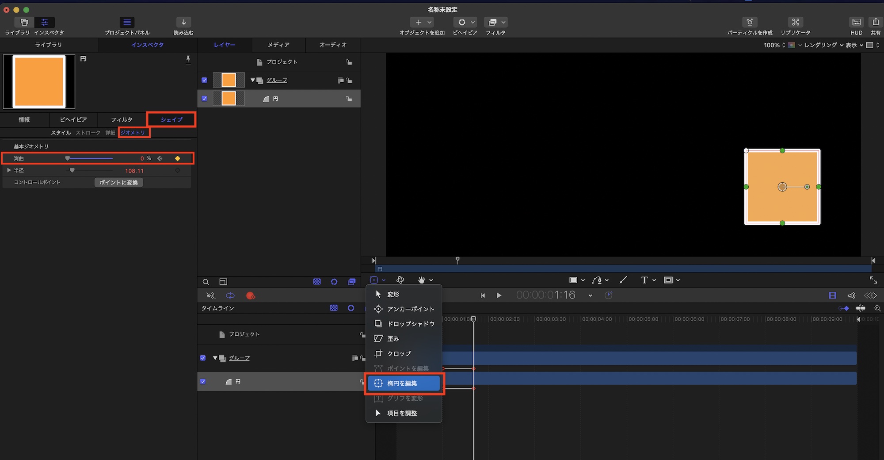The image size is (884, 460).
Task: Toggle the 円 checkbox in the timeline
Action: pyautogui.click(x=203, y=381)
